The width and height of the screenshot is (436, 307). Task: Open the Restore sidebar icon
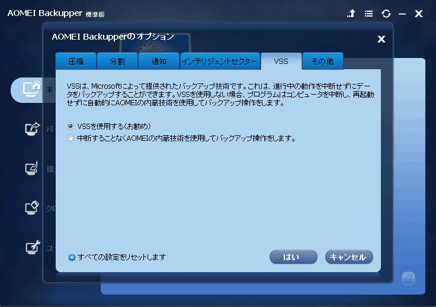[31, 168]
